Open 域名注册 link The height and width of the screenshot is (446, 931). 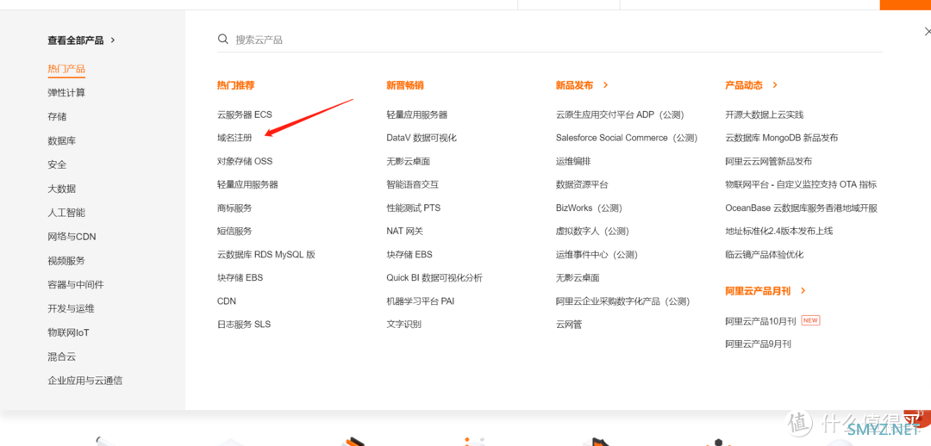click(x=234, y=138)
